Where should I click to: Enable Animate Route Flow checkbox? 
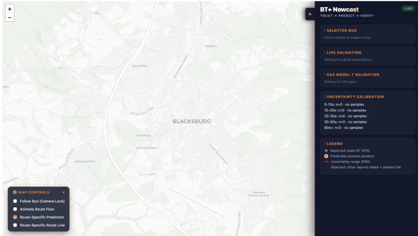point(15,209)
